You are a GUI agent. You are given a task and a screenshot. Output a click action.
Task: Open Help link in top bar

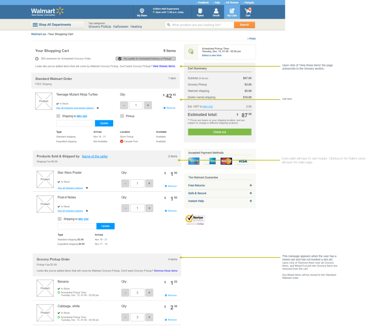tap(217, 3)
